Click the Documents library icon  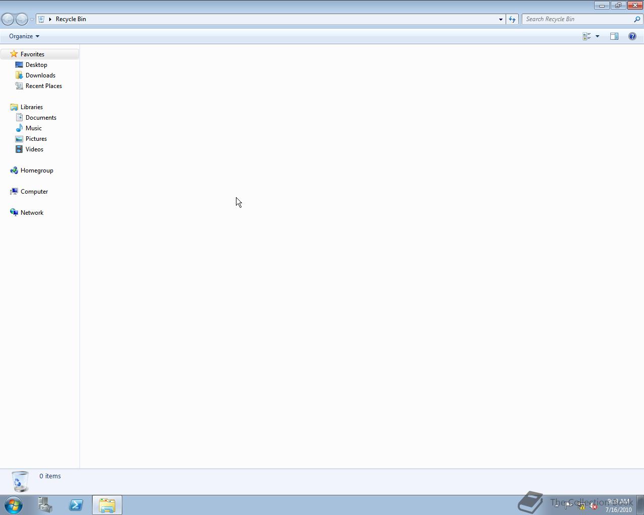coord(19,117)
